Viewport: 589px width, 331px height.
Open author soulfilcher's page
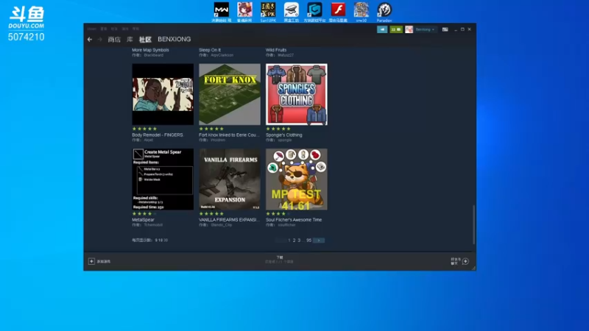[x=286, y=225]
